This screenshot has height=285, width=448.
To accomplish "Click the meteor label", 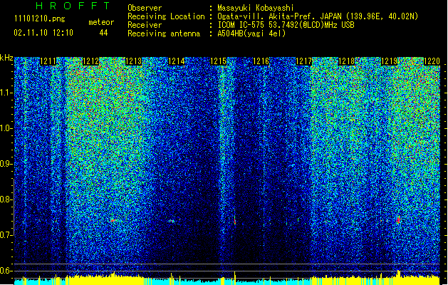I will tap(101, 22).
